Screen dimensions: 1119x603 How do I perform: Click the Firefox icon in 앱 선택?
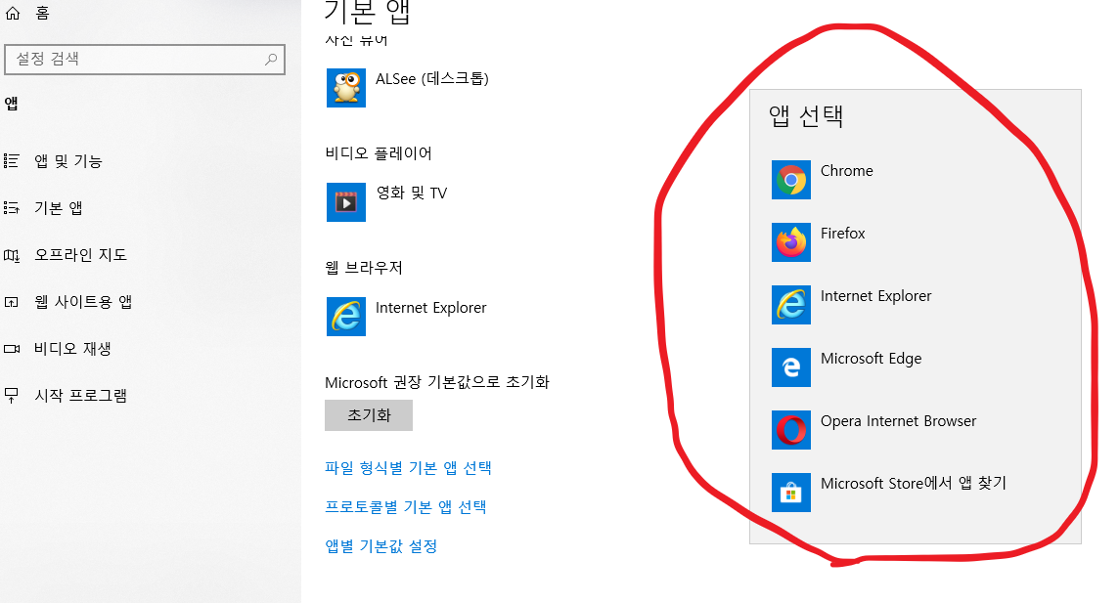pyautogui.click(x=790, y=242)
